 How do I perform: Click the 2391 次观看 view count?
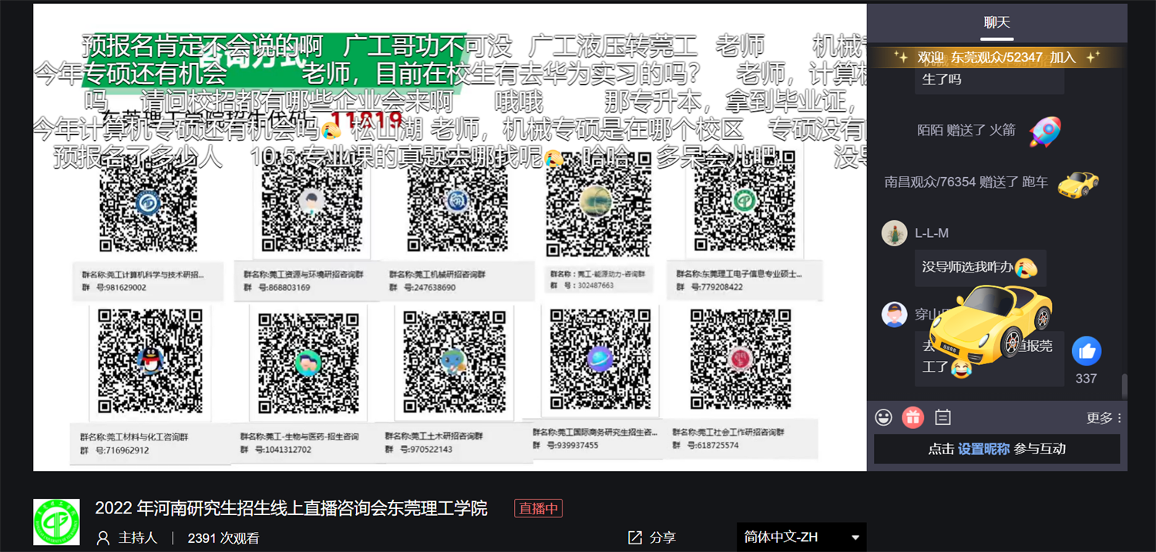click(x=223, y=538)
